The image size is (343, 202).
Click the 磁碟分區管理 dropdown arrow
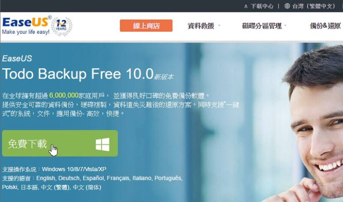(285, 26)
